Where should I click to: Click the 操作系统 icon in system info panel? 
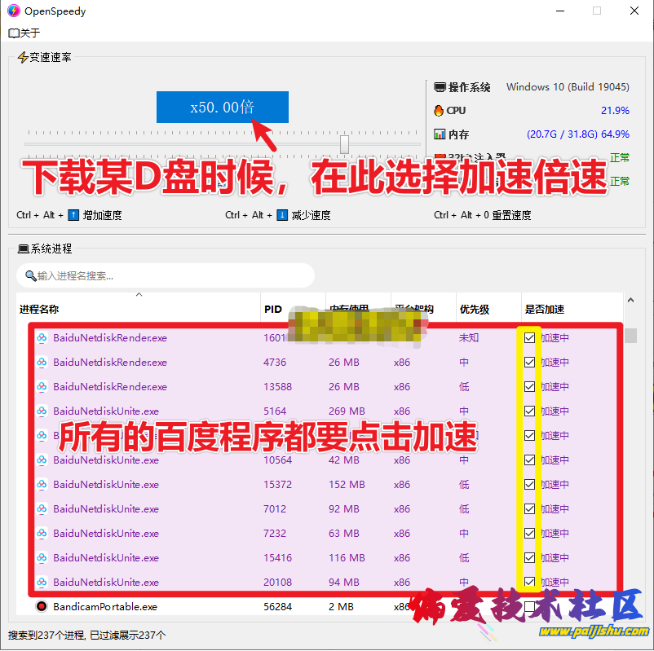click(439, 87)
